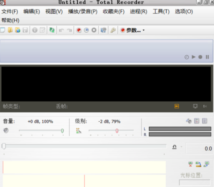The width and height of the screenshot is (214, 187).
Task: Click the wrench settings toolbar icon
Action: click(x=113, y=30)
